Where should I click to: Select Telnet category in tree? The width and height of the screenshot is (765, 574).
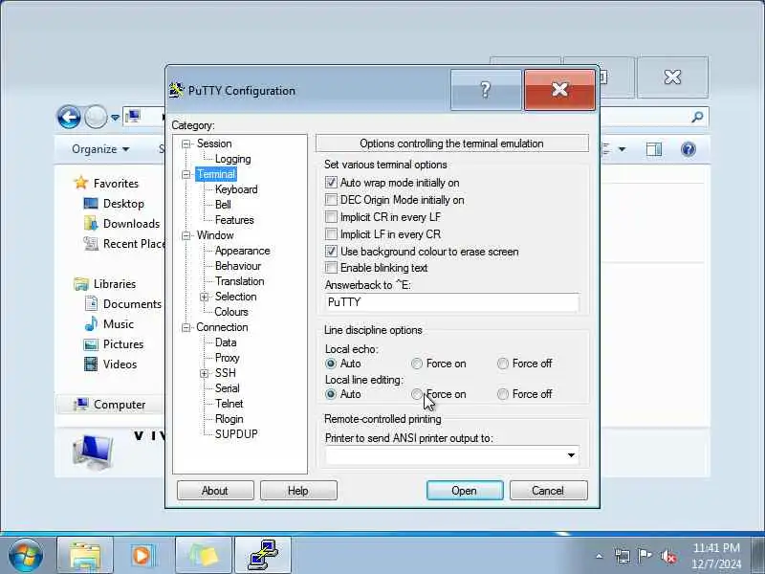tap(229, 404)
